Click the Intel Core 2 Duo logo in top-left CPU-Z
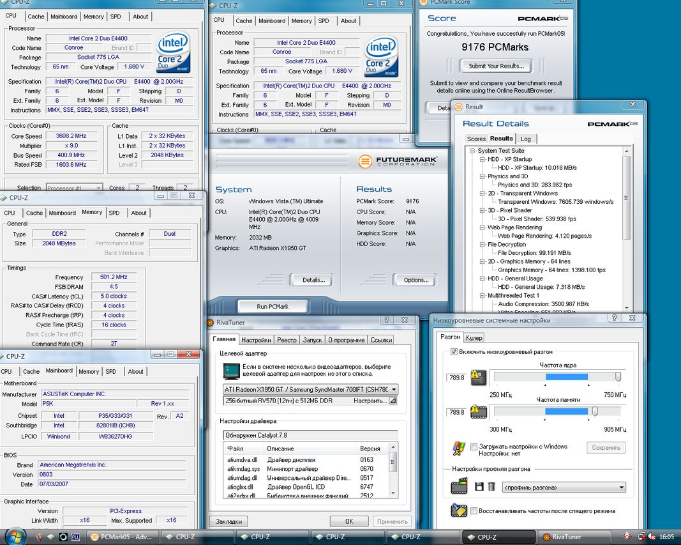The image size is (681, 545). (174, 52)
